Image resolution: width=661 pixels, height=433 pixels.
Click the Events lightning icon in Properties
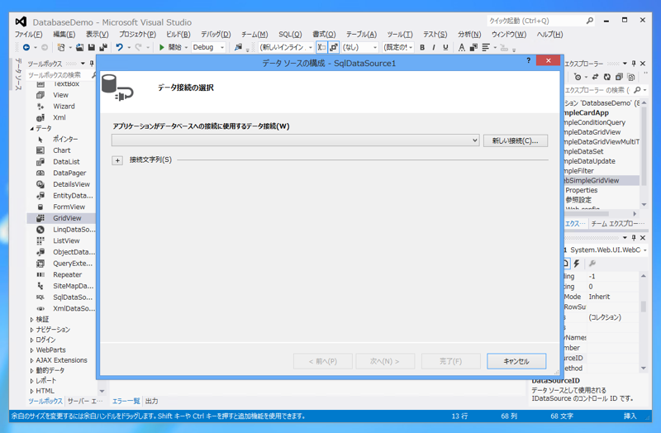577,264
